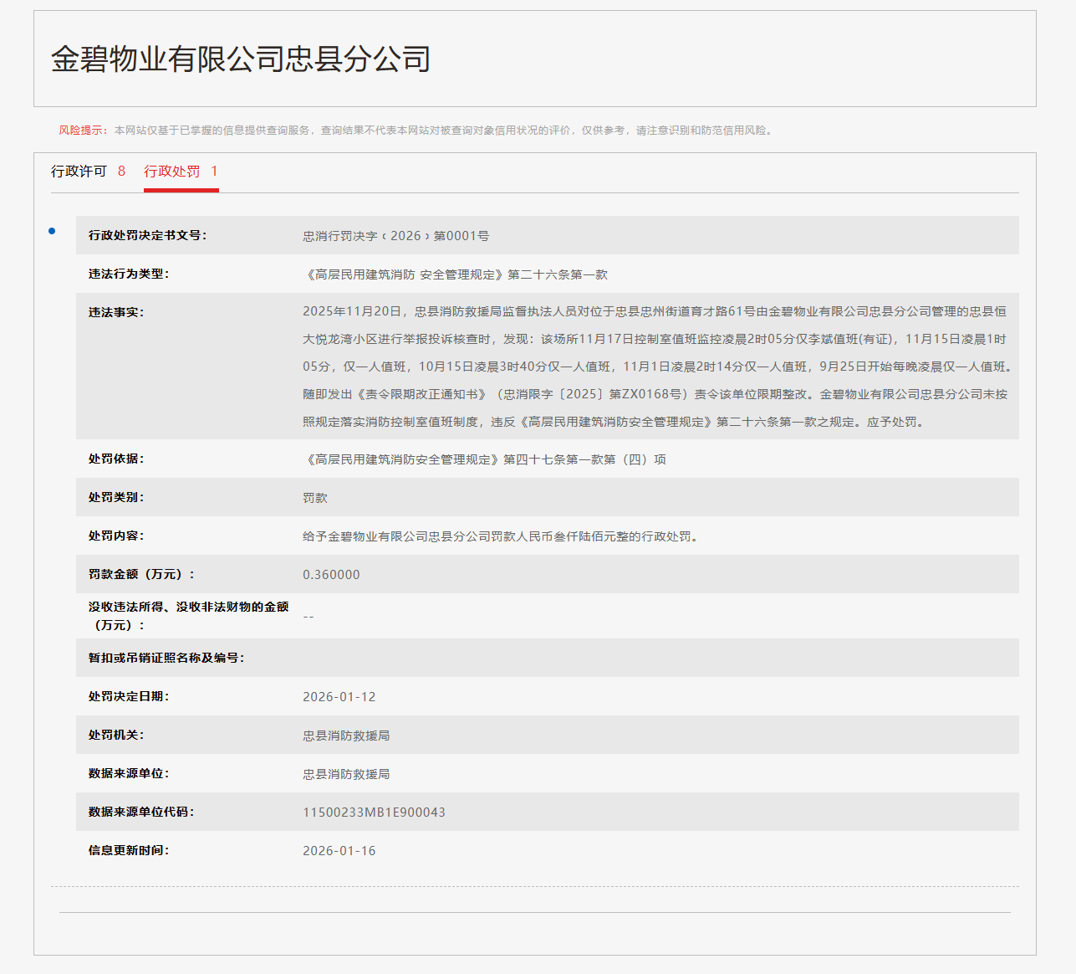Click the 处罚内容 penalty description text

[x=502, y=536]
